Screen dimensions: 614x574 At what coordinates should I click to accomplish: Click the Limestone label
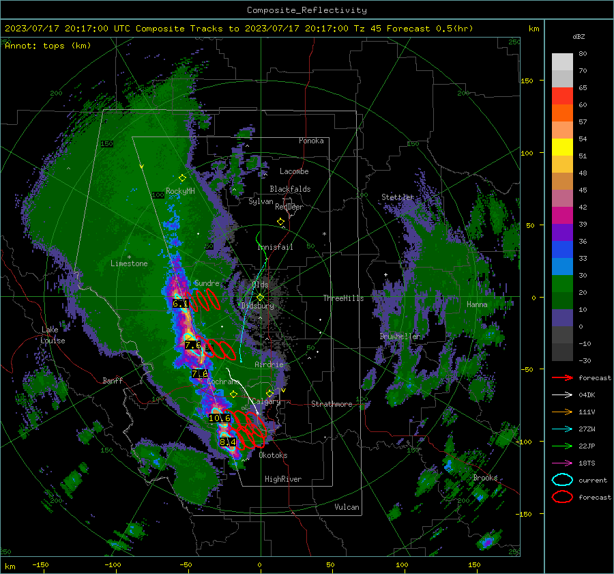click(129, 263)
